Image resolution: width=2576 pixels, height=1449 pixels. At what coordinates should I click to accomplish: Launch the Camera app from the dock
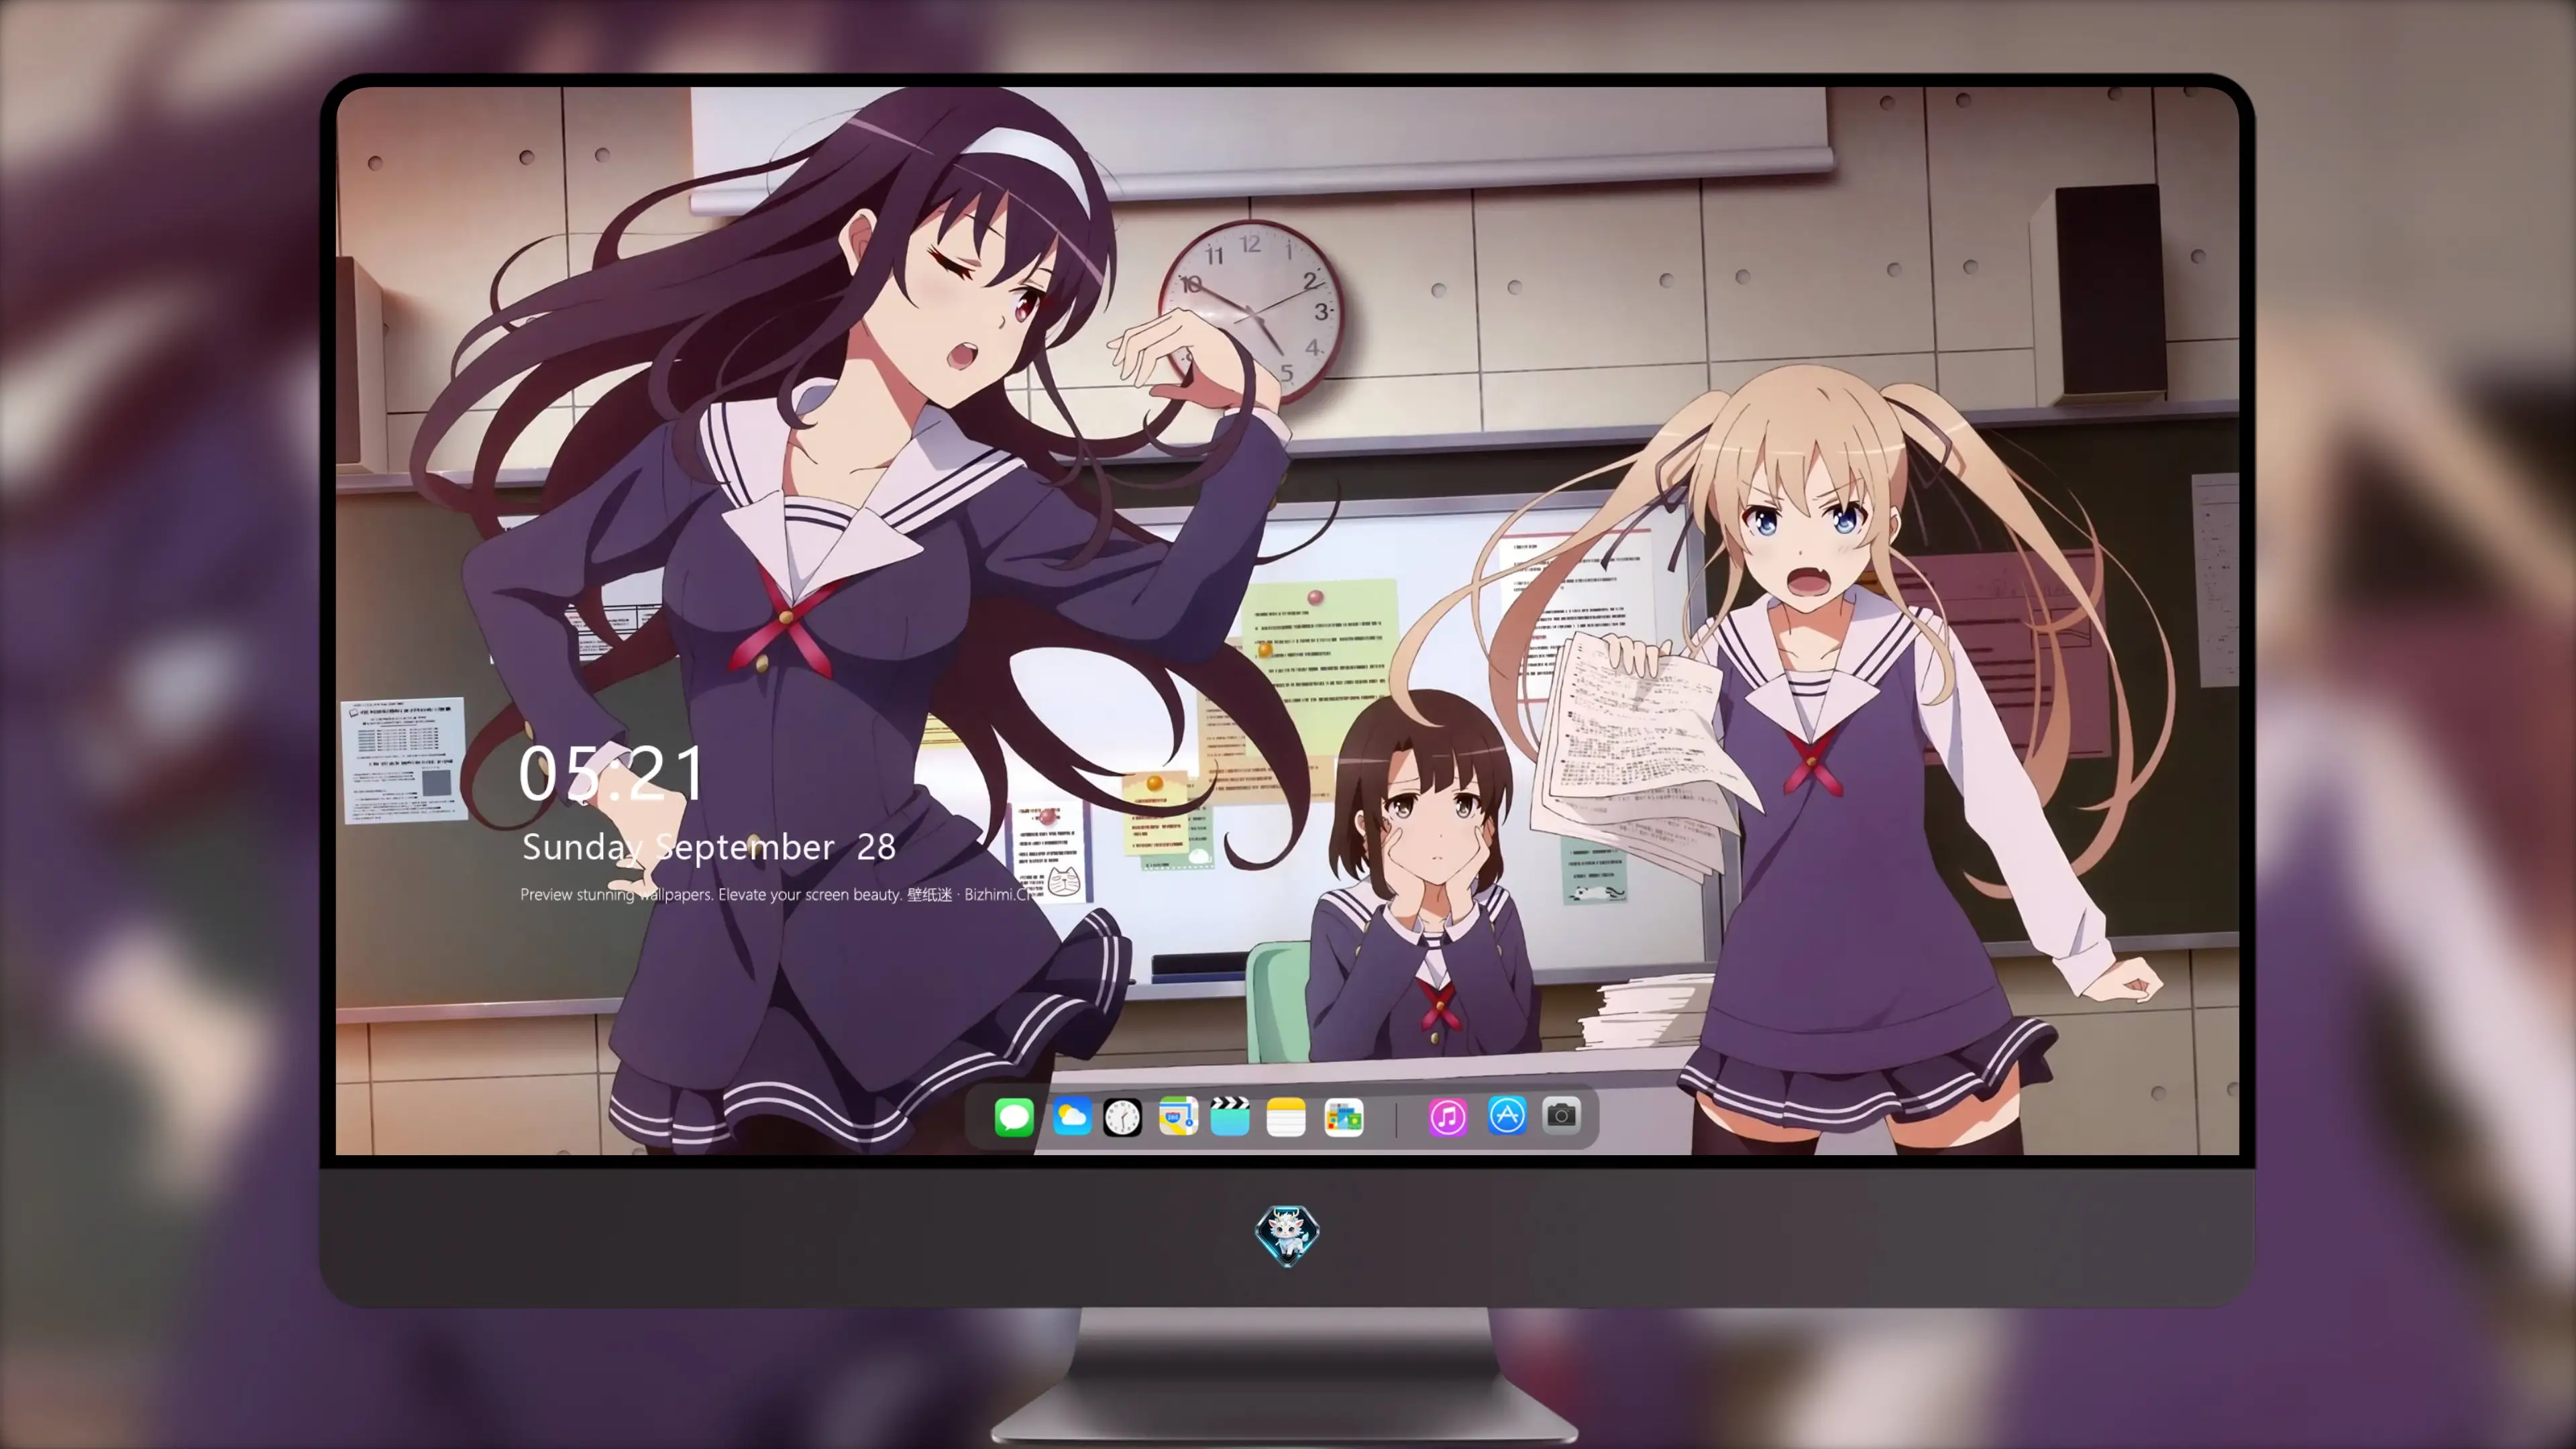[x=1561, y=1115]
